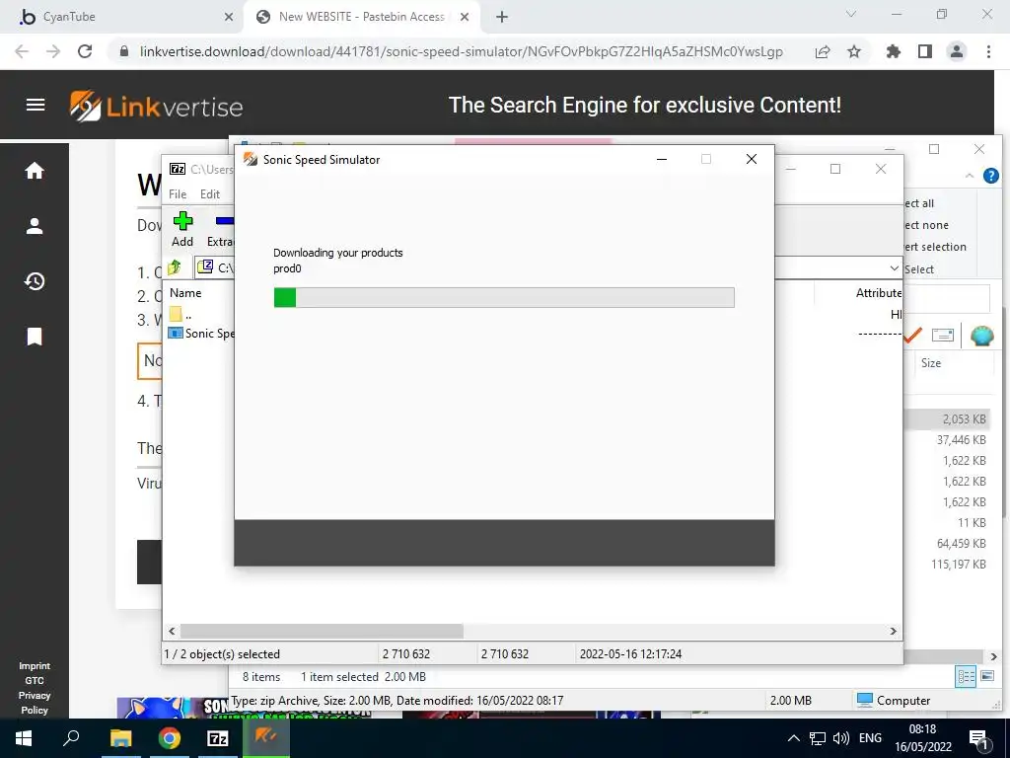
Task: Go back in Chrome
Action: [22, 51]
